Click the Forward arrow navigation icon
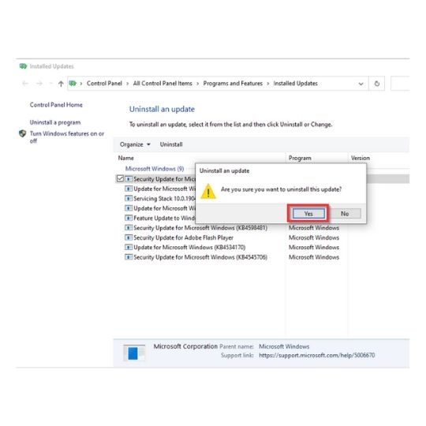 click(39, 84)
